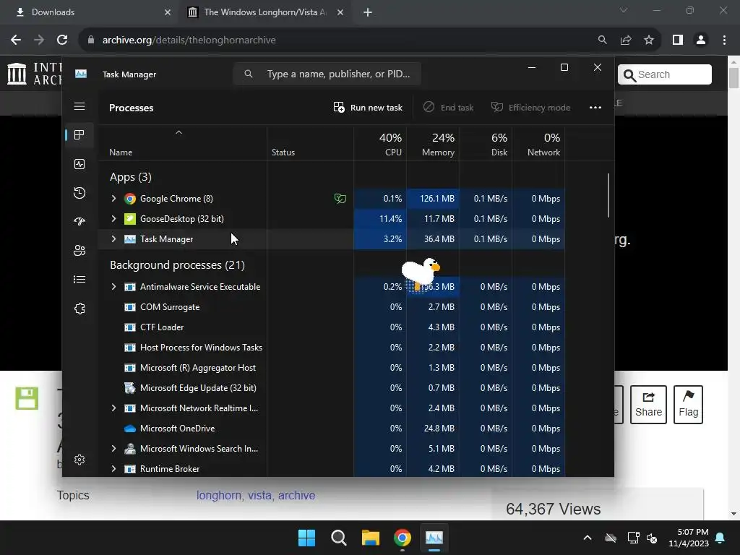This screenshot has width=740, height=555.
Task: Switch to the Downloads tab
Action: tap(90, 12)
